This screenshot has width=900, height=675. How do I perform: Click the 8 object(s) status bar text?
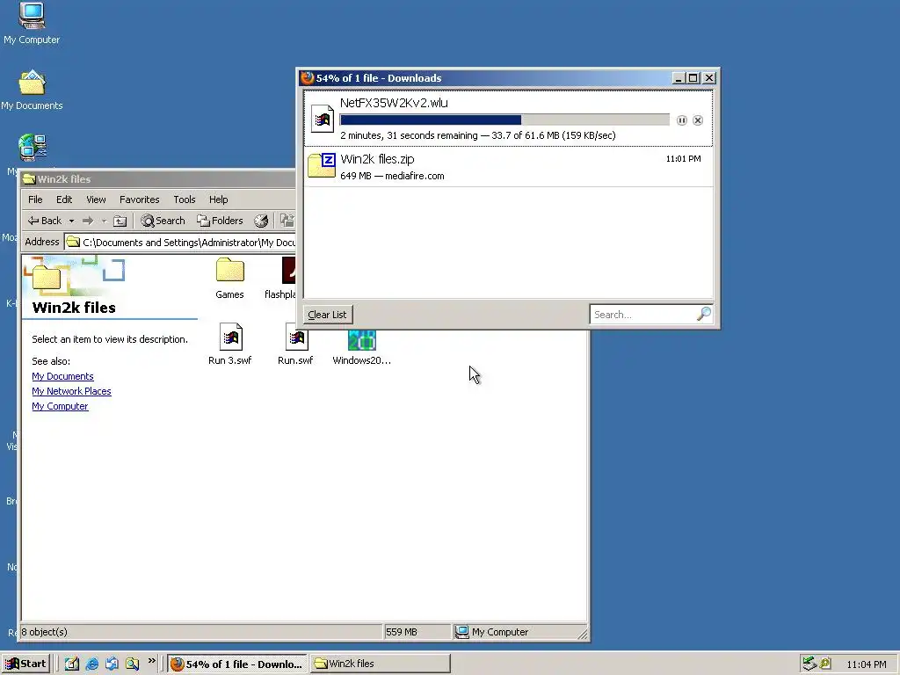tap(44, 632)
